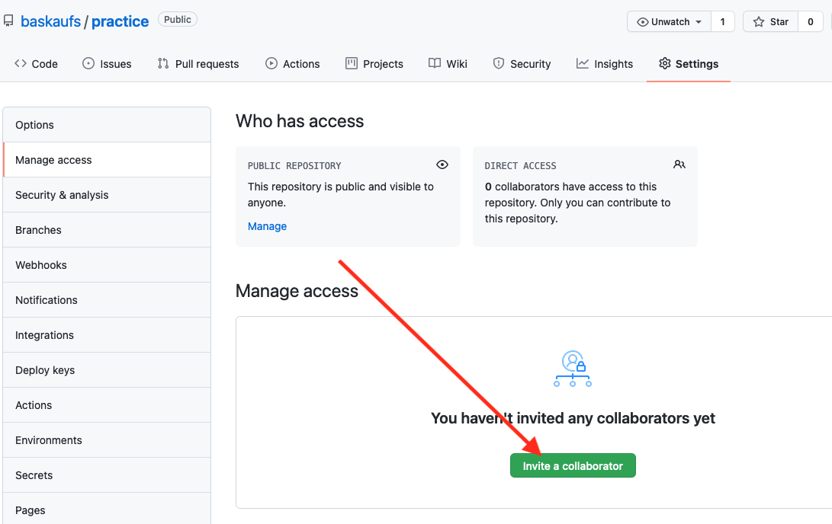Open Security & analysis settings

[x=107, y=195]
